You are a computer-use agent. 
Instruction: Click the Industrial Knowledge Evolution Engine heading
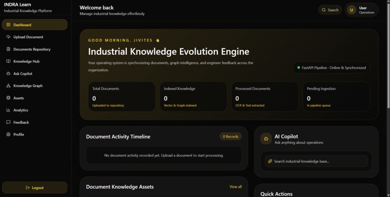point(169,51)
